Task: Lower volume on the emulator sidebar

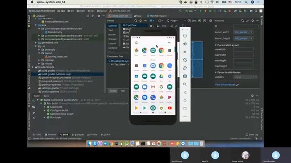Action: point(185,52)
